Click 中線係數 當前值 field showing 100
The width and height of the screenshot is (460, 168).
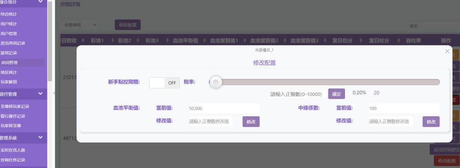(404, 108)
